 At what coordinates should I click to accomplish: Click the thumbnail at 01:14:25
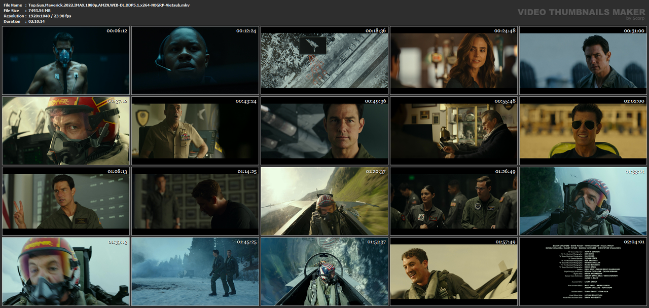[195, 202]
